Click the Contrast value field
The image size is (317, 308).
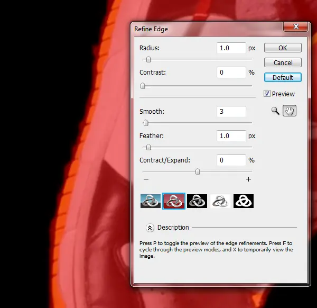231,73
